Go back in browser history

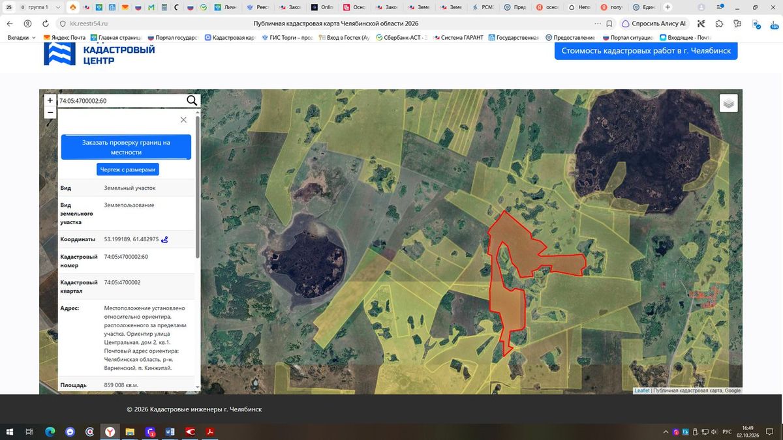10,23
